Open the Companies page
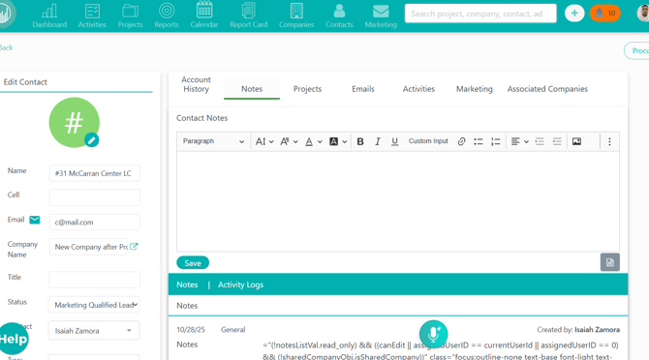The image size is (649, 360). pyautogui.click(x=296, y=15)
